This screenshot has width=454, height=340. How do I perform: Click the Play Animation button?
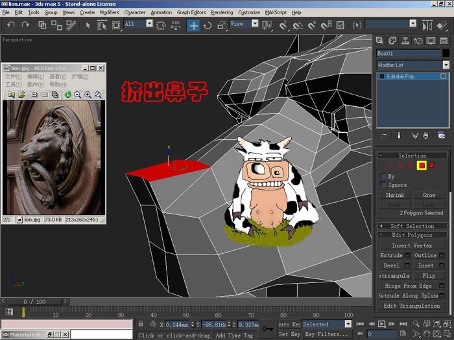pos(381,324)
